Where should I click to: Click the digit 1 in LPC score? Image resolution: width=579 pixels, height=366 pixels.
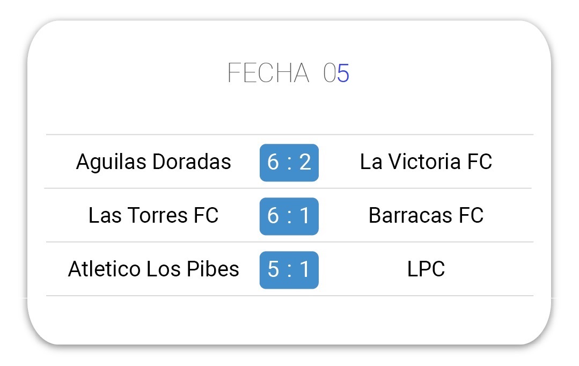(305, 269)
